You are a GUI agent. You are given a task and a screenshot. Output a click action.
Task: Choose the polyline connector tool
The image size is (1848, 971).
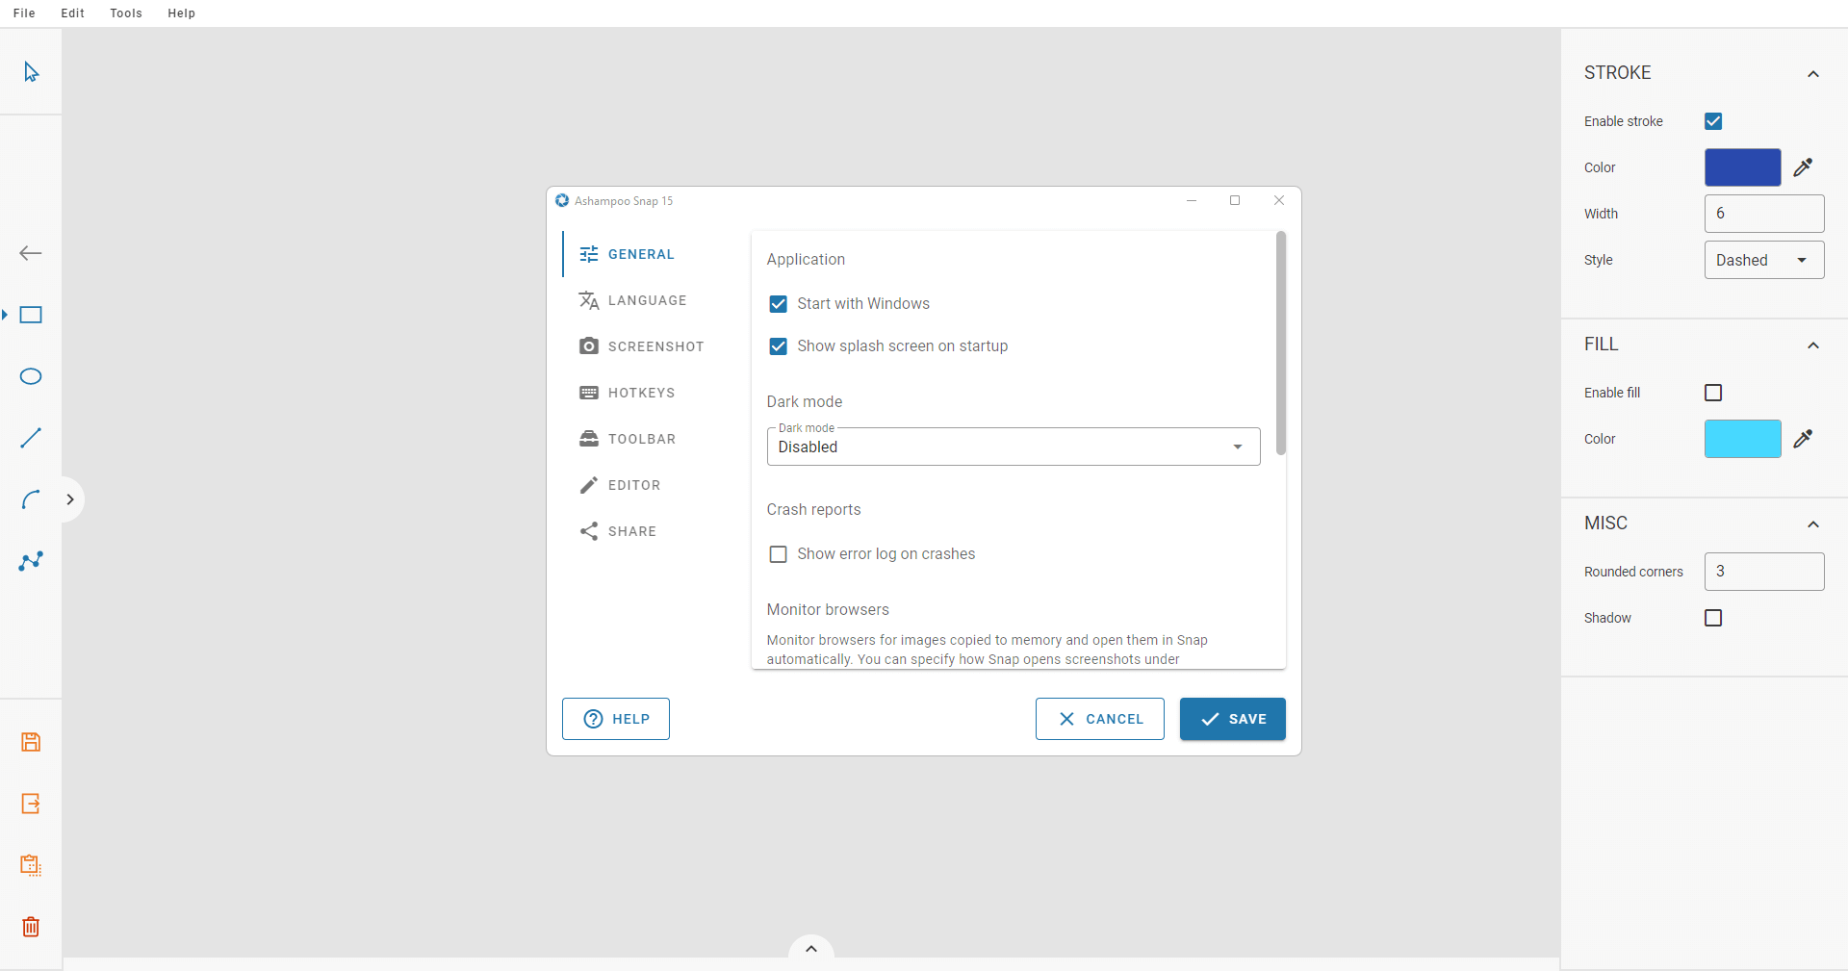31,561
